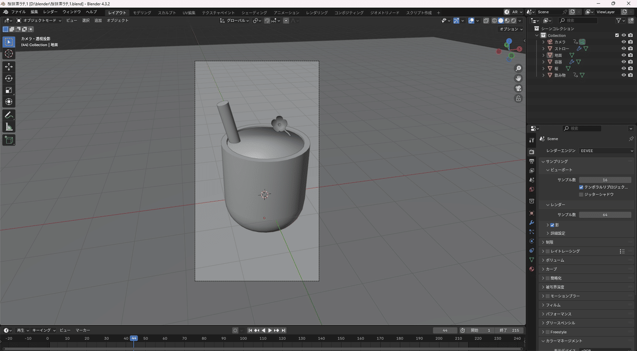
Task: Jump to the timeline end frame button
Action: [x=283, y=330]
